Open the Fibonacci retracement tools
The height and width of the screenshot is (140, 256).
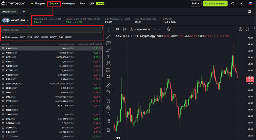coord(108,43)
